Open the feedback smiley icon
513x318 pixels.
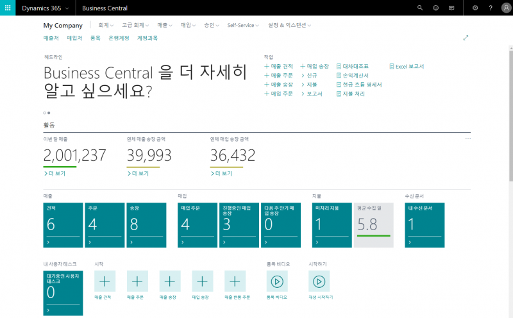(x=435, y=8)
